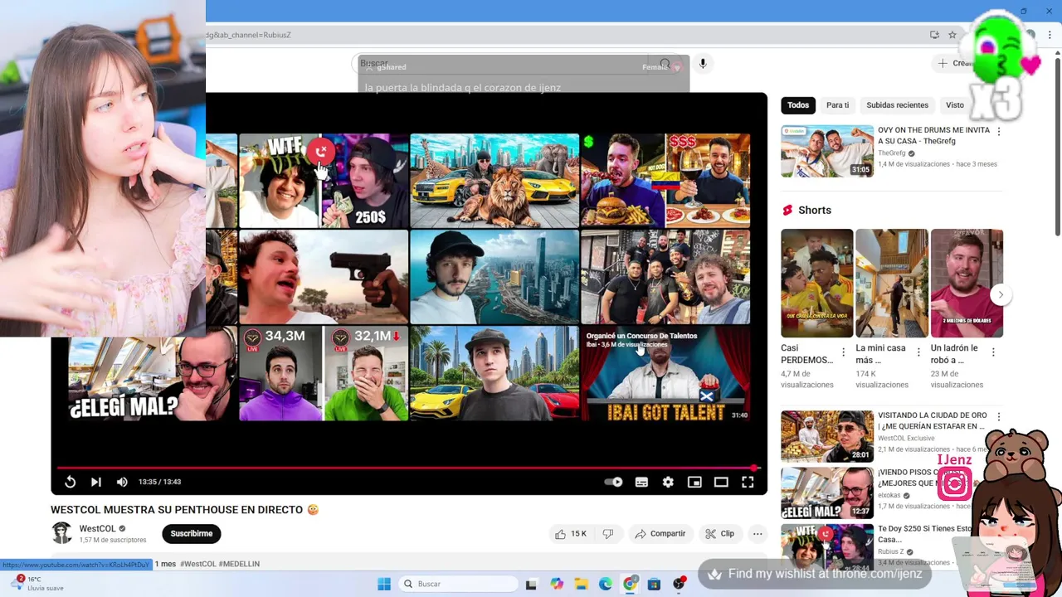Switch to Google Chrome in the taskbar
The height and width of the screenshot is (597, 1062).
(x=630, y=584)
